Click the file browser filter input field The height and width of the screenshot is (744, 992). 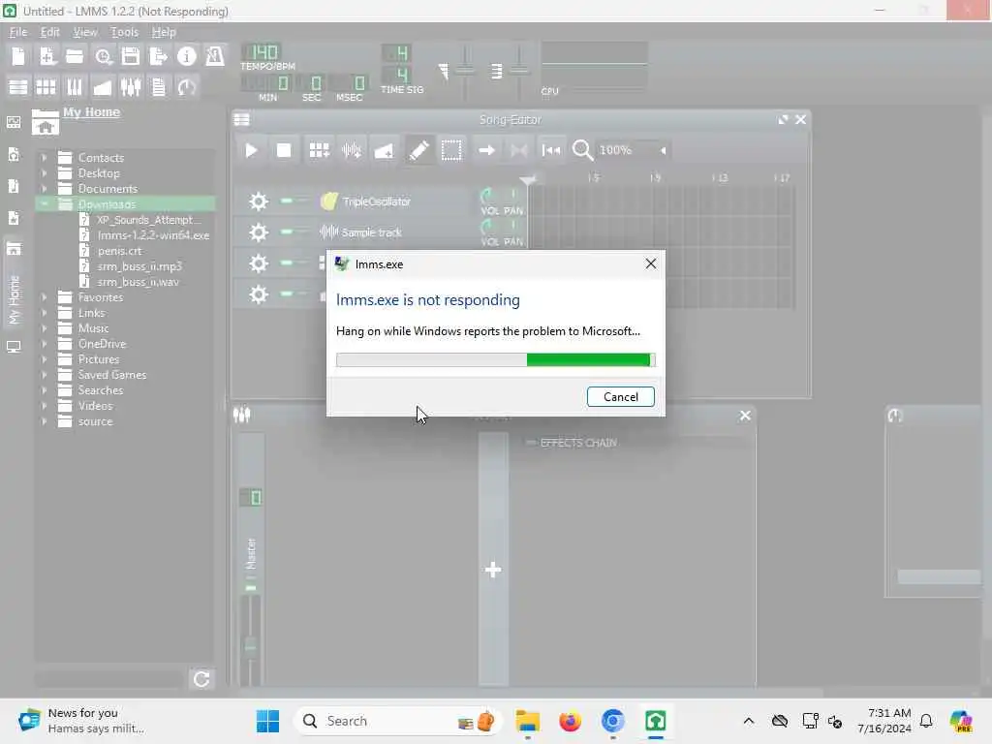(x=109, y=679)
